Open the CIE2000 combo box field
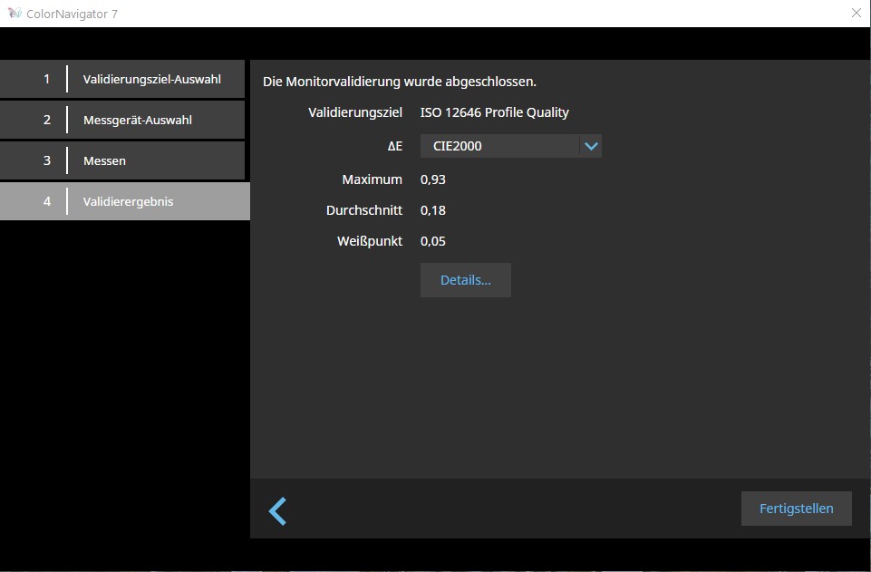Viewport: 871px width, 572px height. click(498, 146)
